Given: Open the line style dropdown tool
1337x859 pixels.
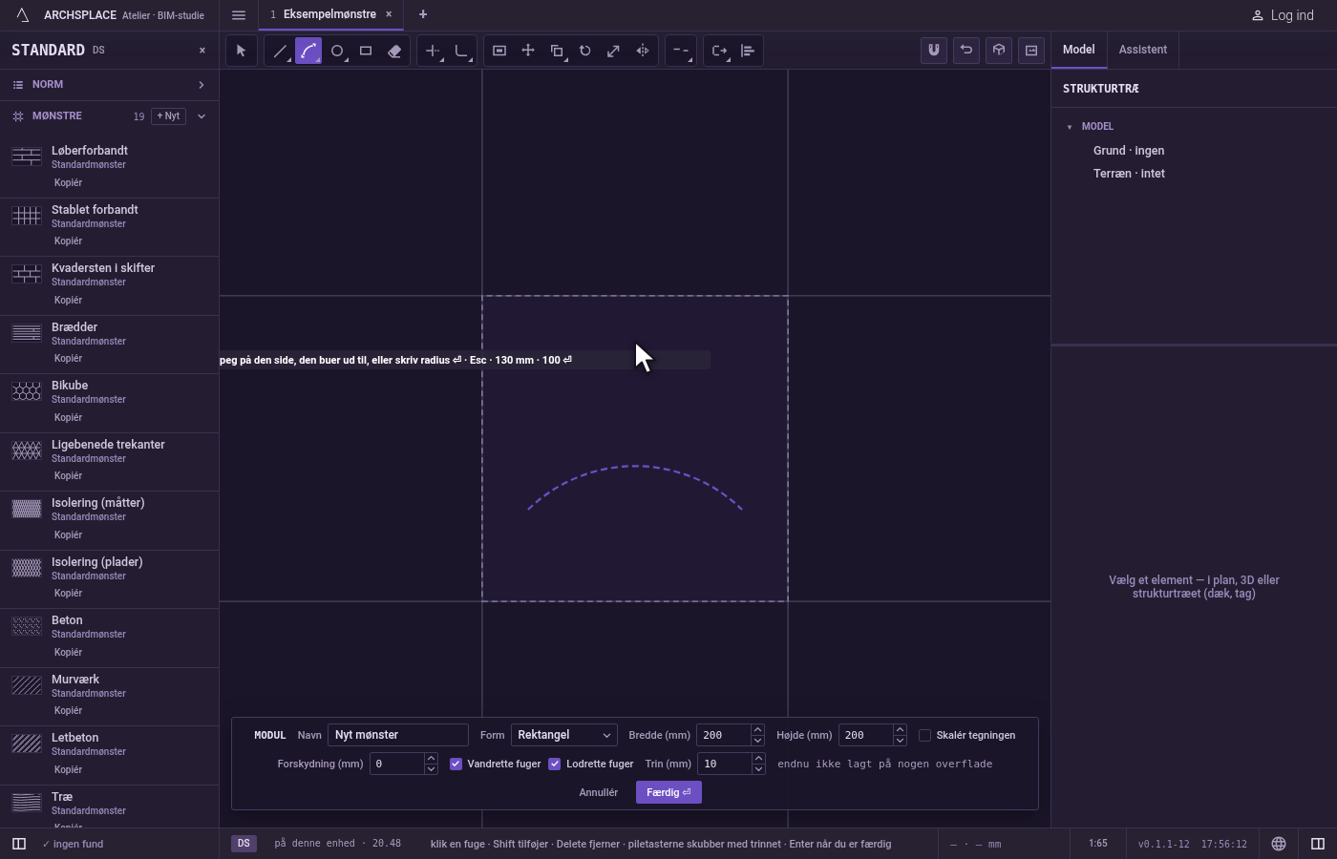Looking at the screenshot, I should 681,51.
